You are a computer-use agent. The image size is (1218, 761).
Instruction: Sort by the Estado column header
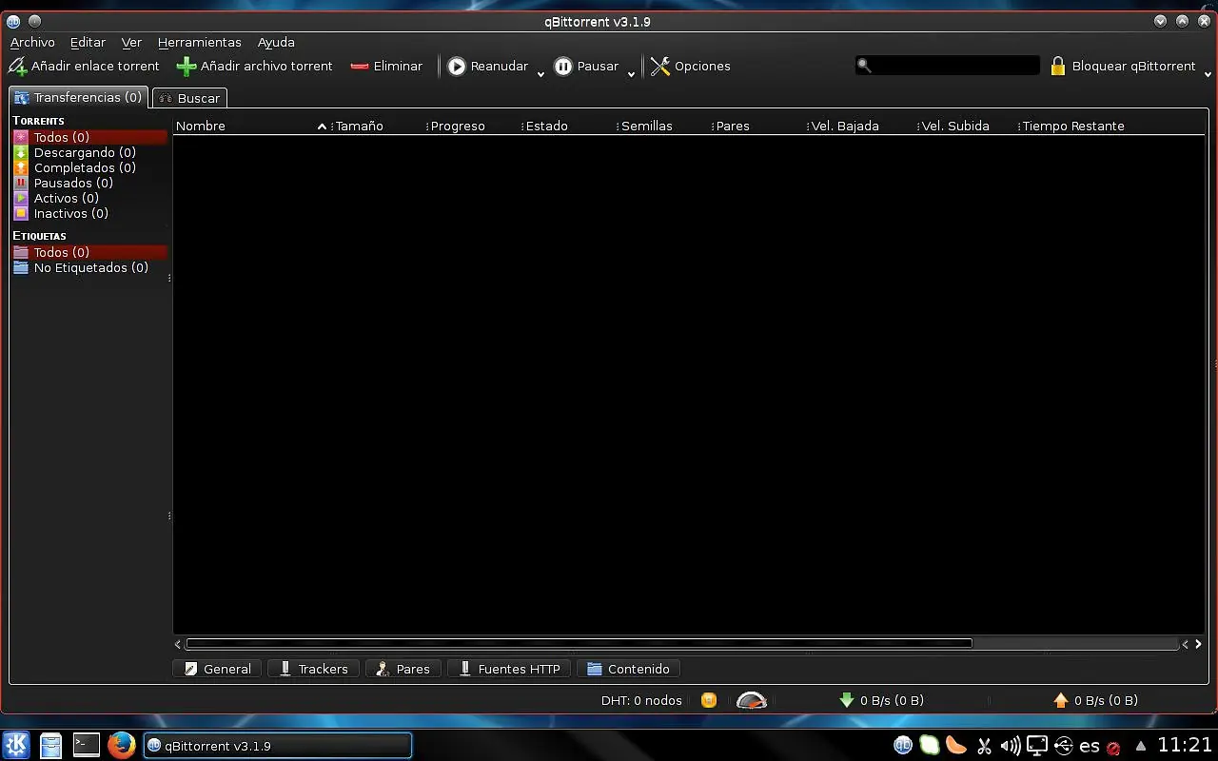[568, 126]
